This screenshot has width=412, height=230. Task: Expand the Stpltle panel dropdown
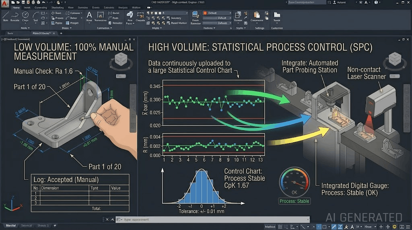[x=241, y=28]
